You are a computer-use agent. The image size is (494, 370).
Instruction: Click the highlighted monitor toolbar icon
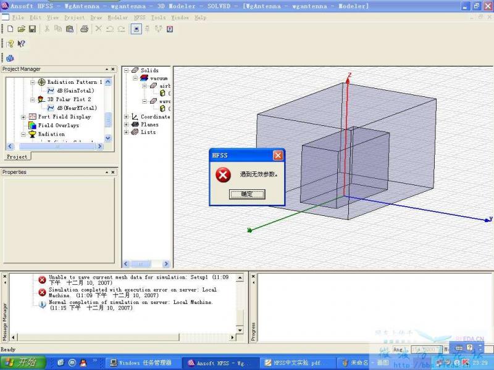click(136, 29)
